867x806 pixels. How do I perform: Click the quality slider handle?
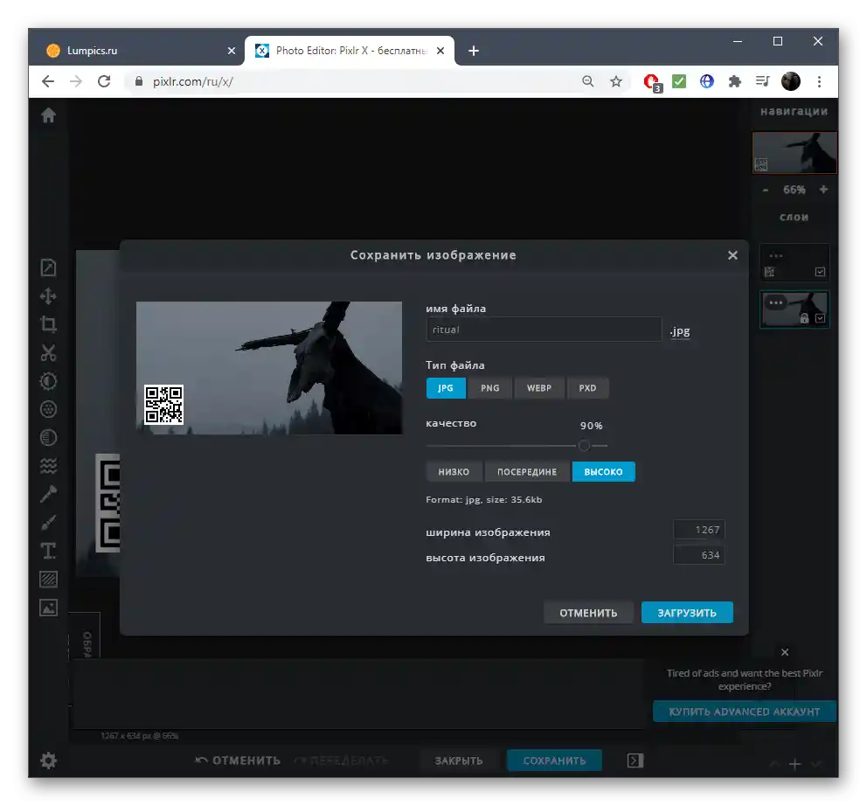click(584, 445)
